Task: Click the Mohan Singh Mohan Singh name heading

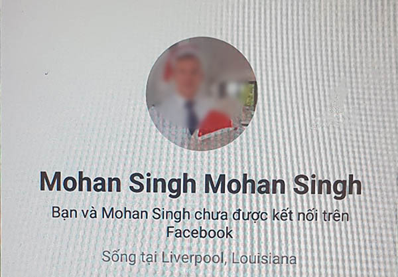Action: click(200, 183)
